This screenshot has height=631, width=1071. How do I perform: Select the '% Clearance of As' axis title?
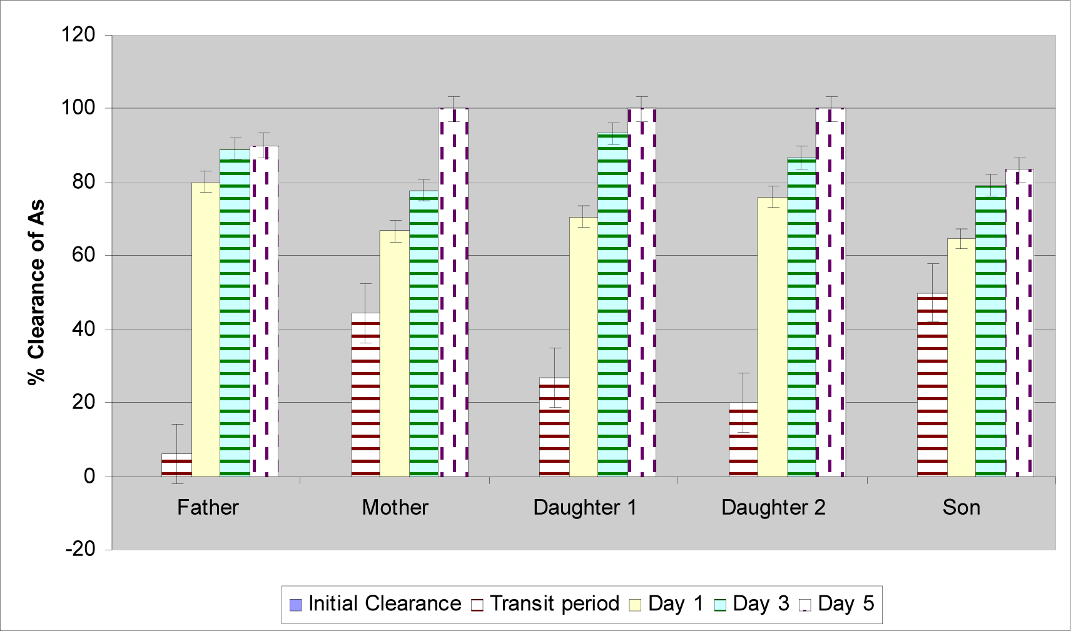pyautogui.click(x=36, y=292)
